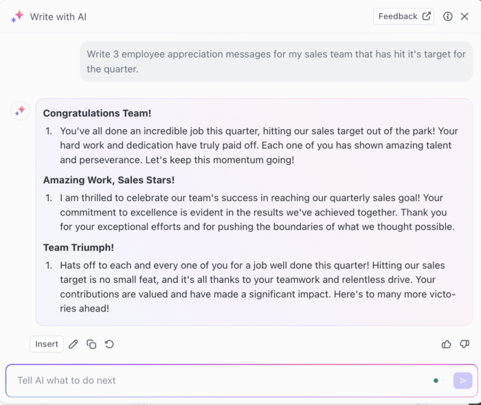Click the Insert button

47,344
